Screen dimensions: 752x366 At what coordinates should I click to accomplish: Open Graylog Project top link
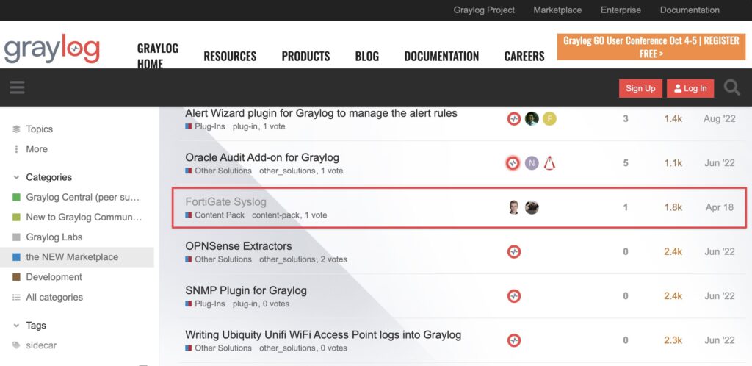484,10
